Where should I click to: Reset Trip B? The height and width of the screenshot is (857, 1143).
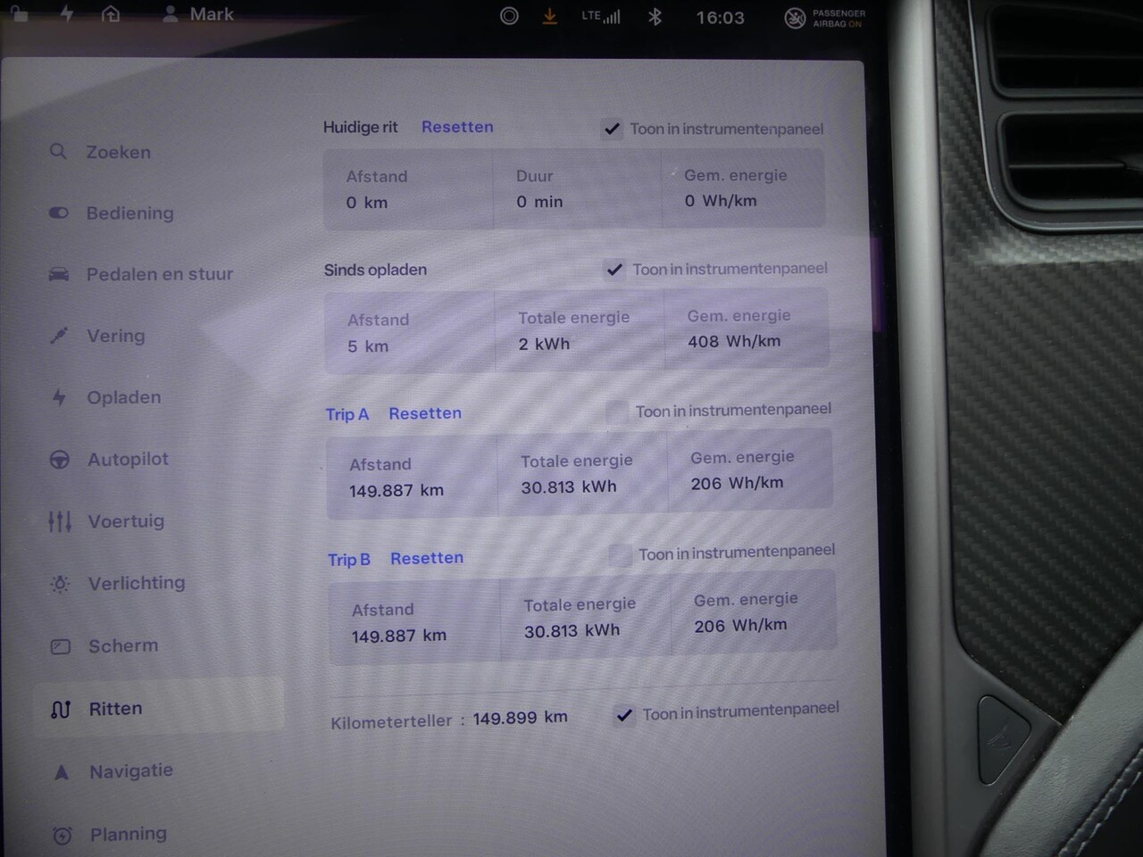[x=427, y=558]
